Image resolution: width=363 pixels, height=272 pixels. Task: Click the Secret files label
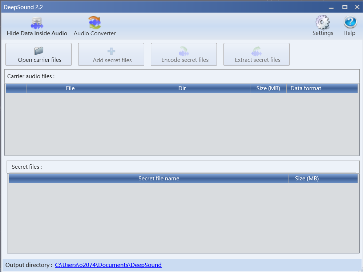27,167
